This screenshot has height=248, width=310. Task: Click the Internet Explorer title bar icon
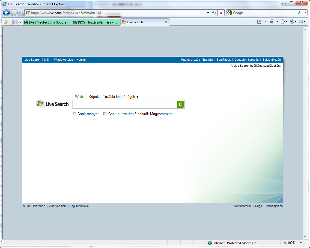click(x=5, y=4)
